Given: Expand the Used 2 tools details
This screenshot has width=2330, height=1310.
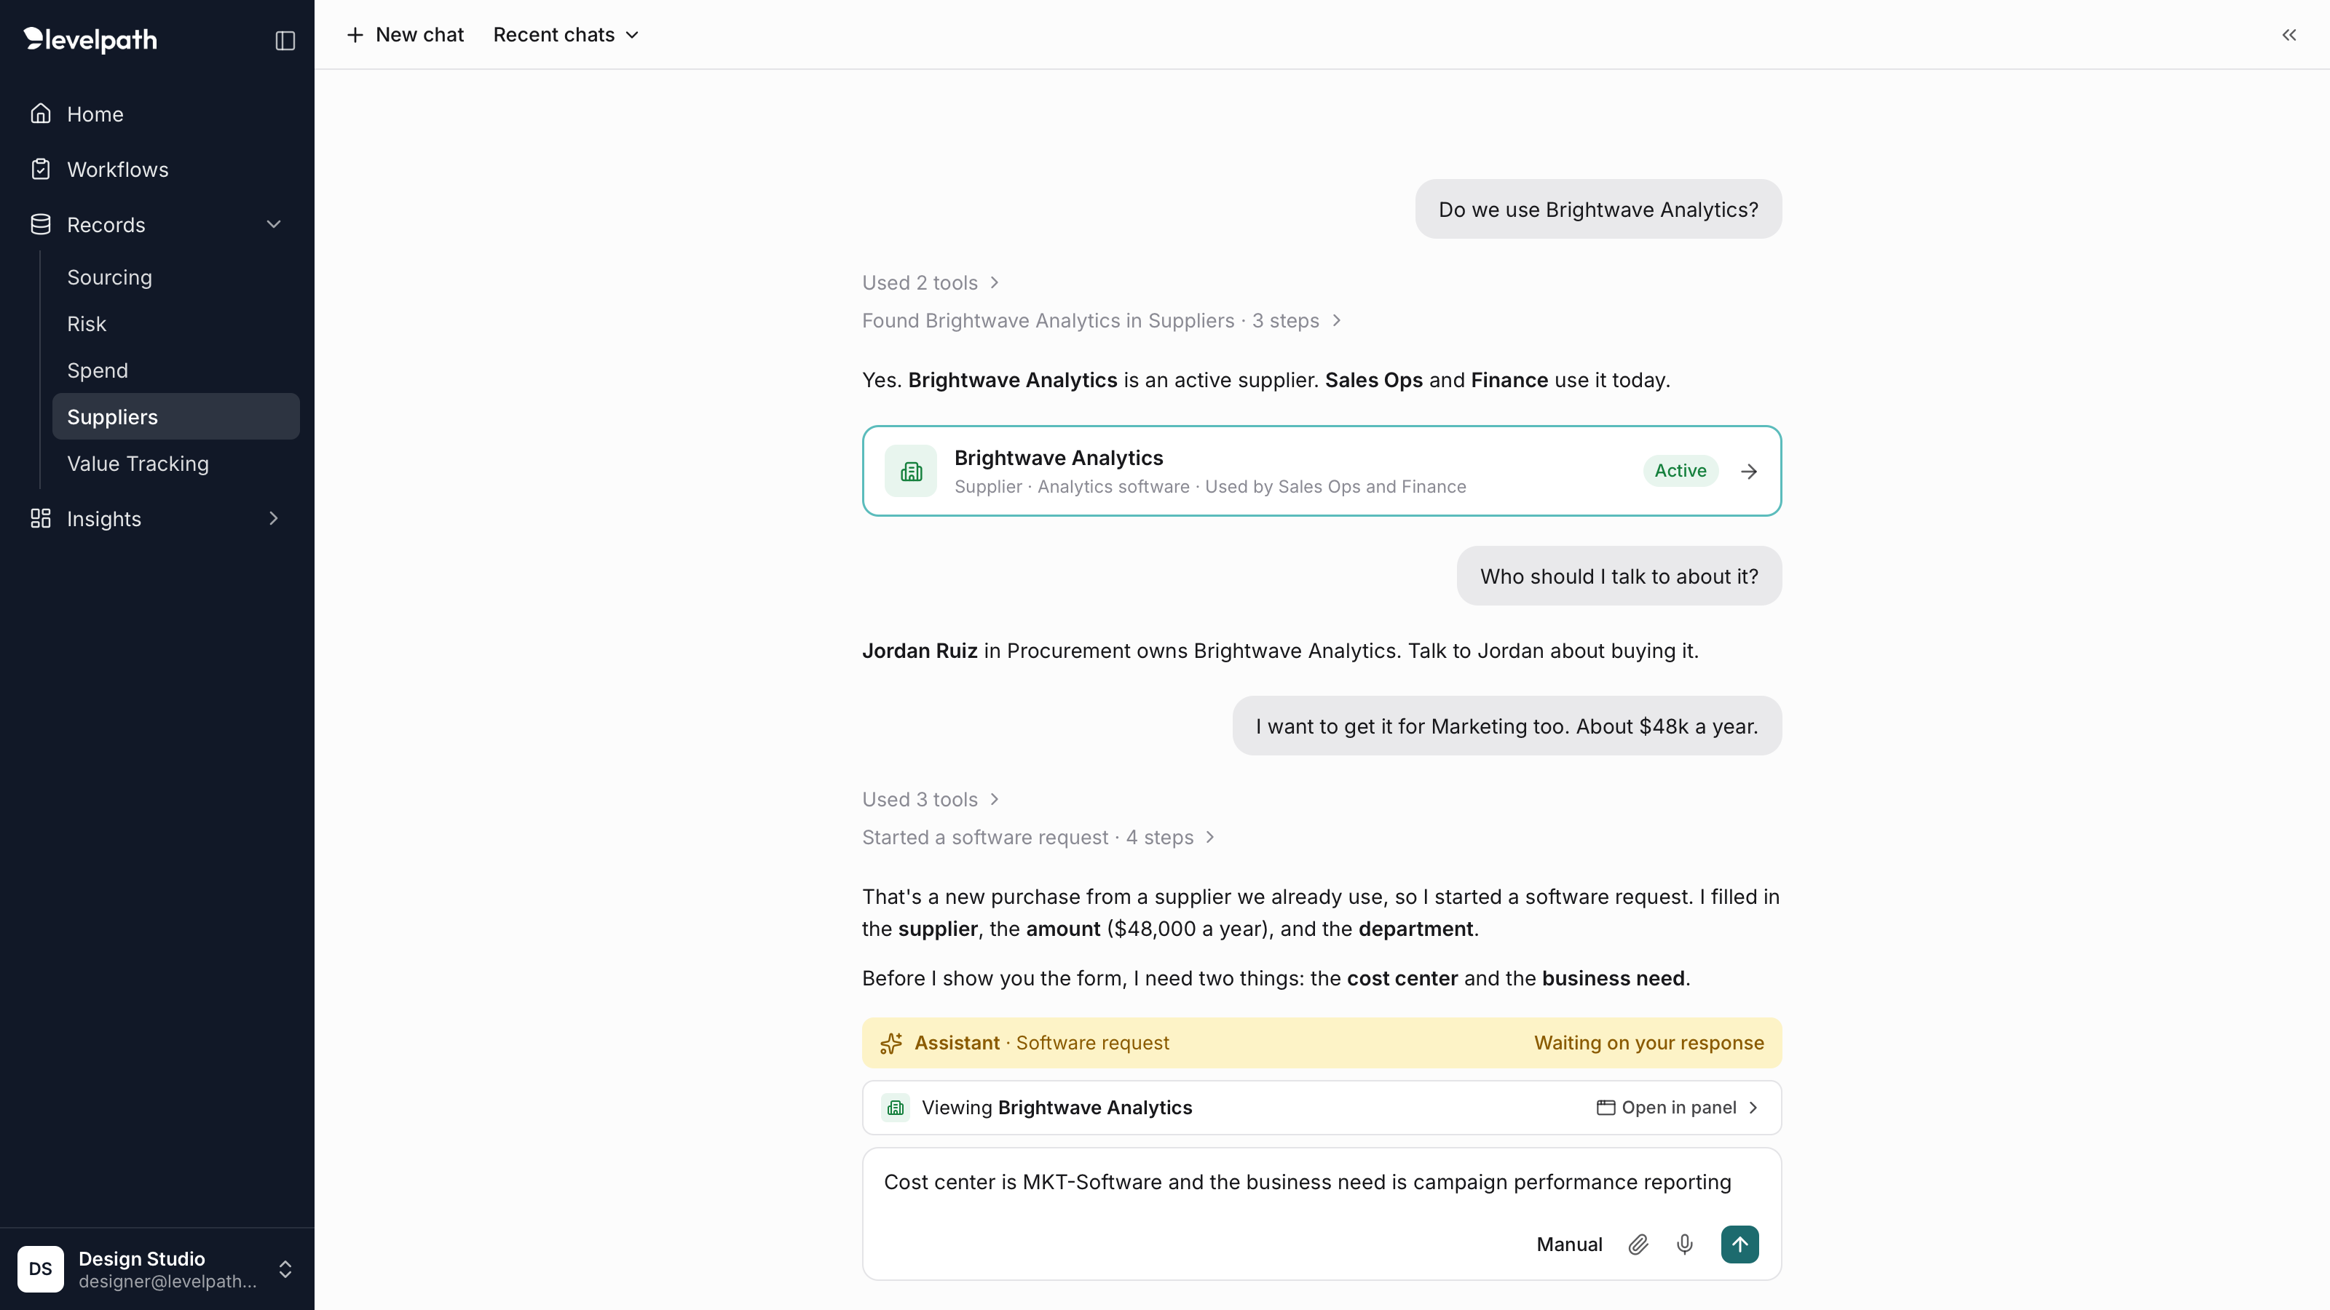Looking at the screenshot, I should tap(931, 283).
